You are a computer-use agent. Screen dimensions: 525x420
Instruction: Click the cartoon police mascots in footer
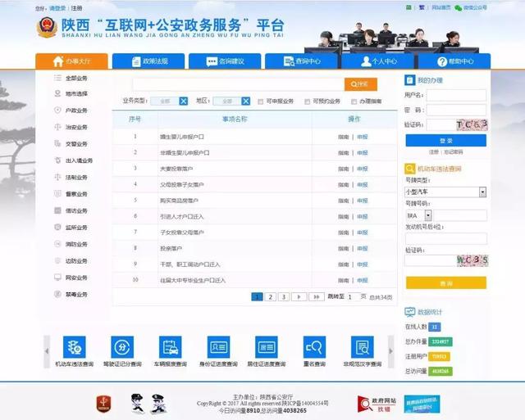coord(148,404)
